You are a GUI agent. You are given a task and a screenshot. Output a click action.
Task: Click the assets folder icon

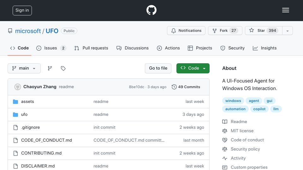pos(15,102)
